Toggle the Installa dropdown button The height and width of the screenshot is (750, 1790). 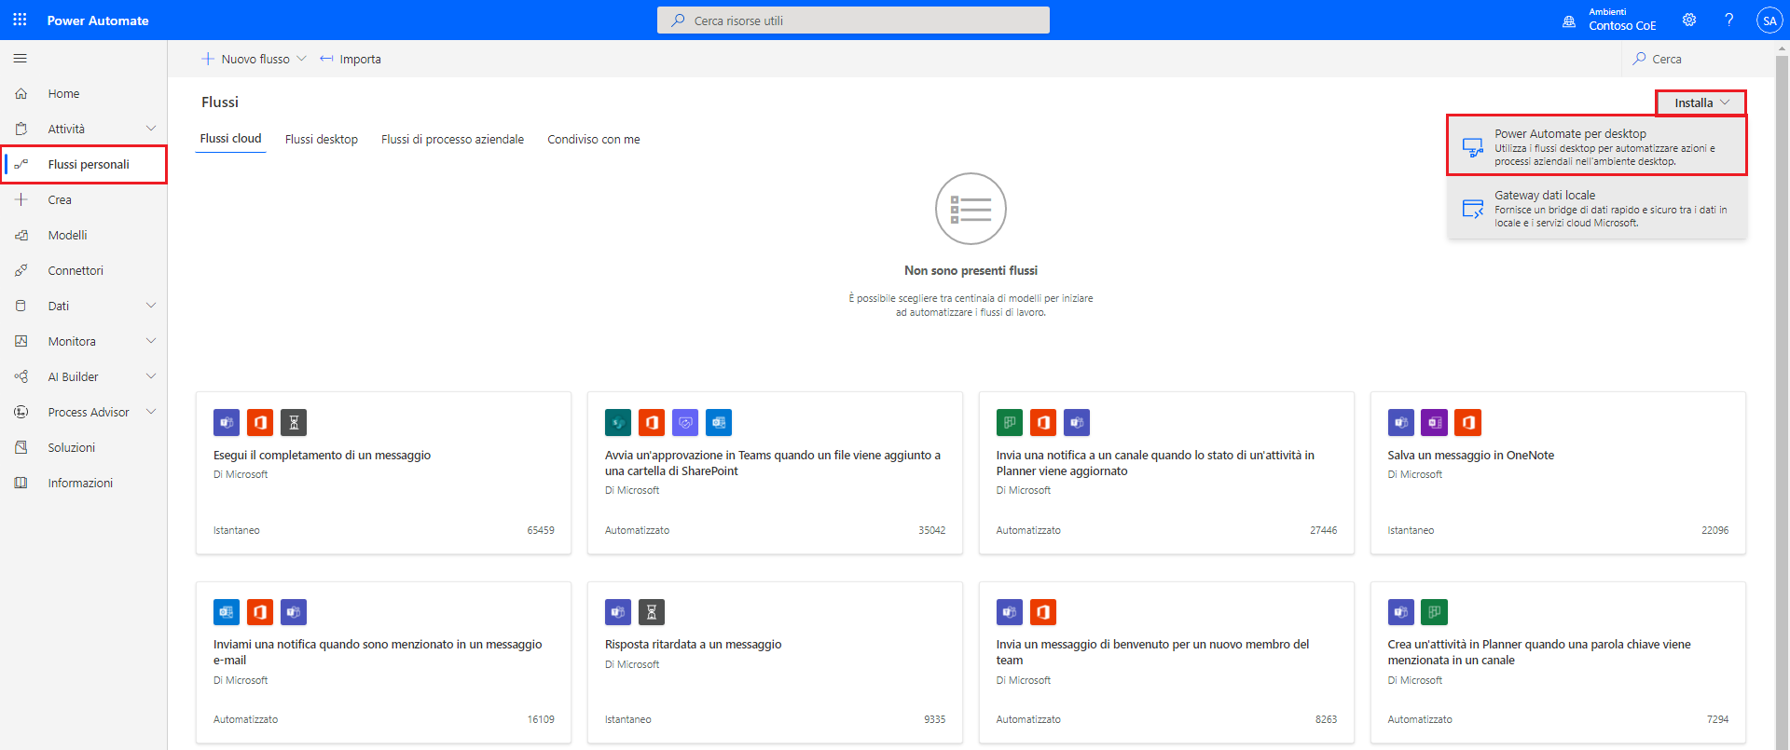pyautogui.click(x=1701, y=102)
